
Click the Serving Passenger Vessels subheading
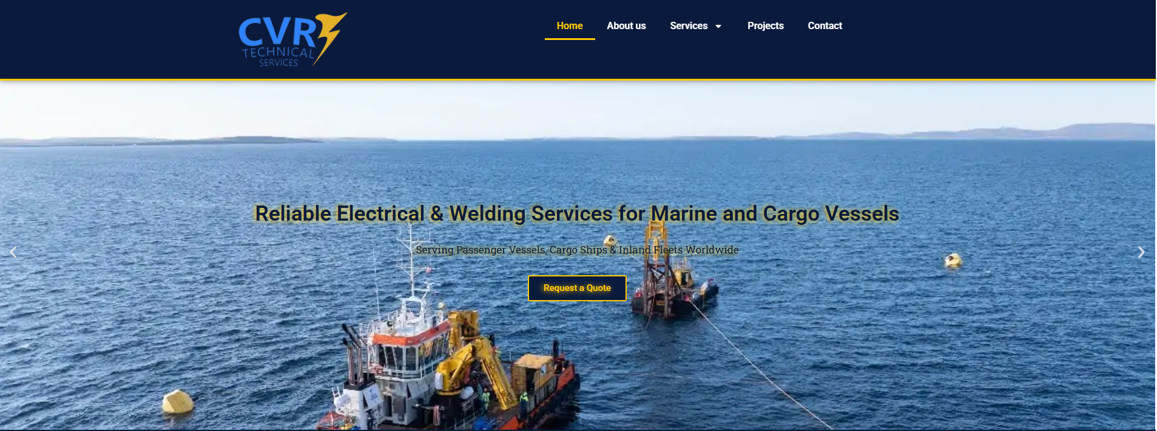coord(577,250)
